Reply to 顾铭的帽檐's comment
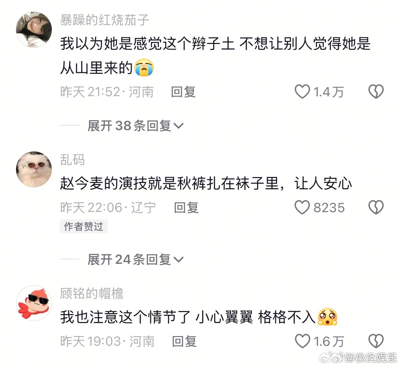 (x=184, y=341)
